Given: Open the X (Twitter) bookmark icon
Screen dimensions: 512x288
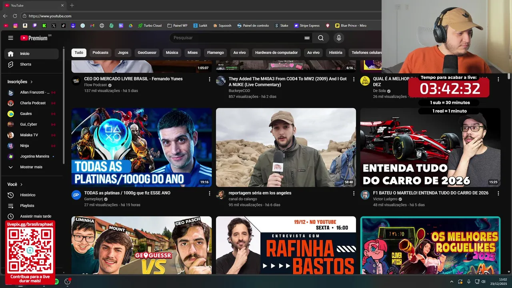Looking at the screenshot, I should [54, 26].
